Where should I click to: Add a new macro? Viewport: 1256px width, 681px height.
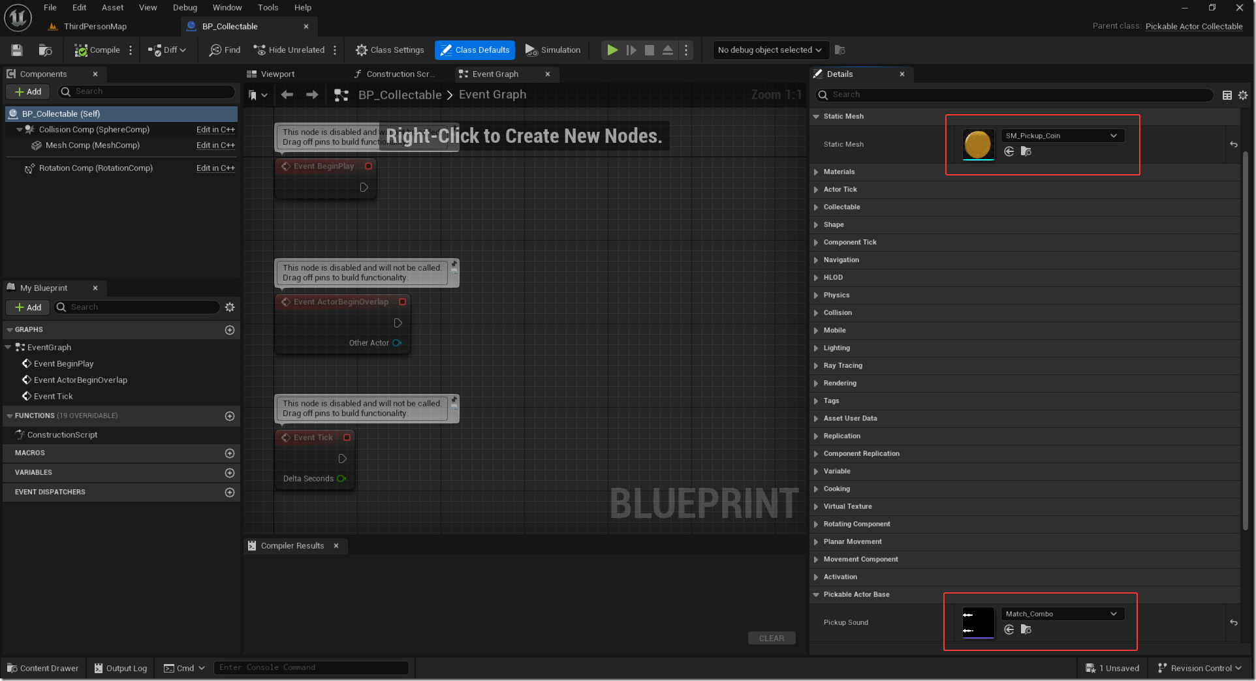[230, 453]
